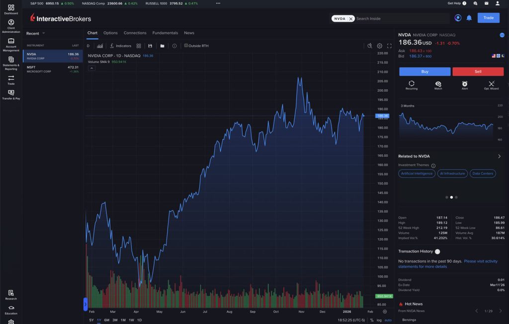Open notifications bell icon

[469, 18]
